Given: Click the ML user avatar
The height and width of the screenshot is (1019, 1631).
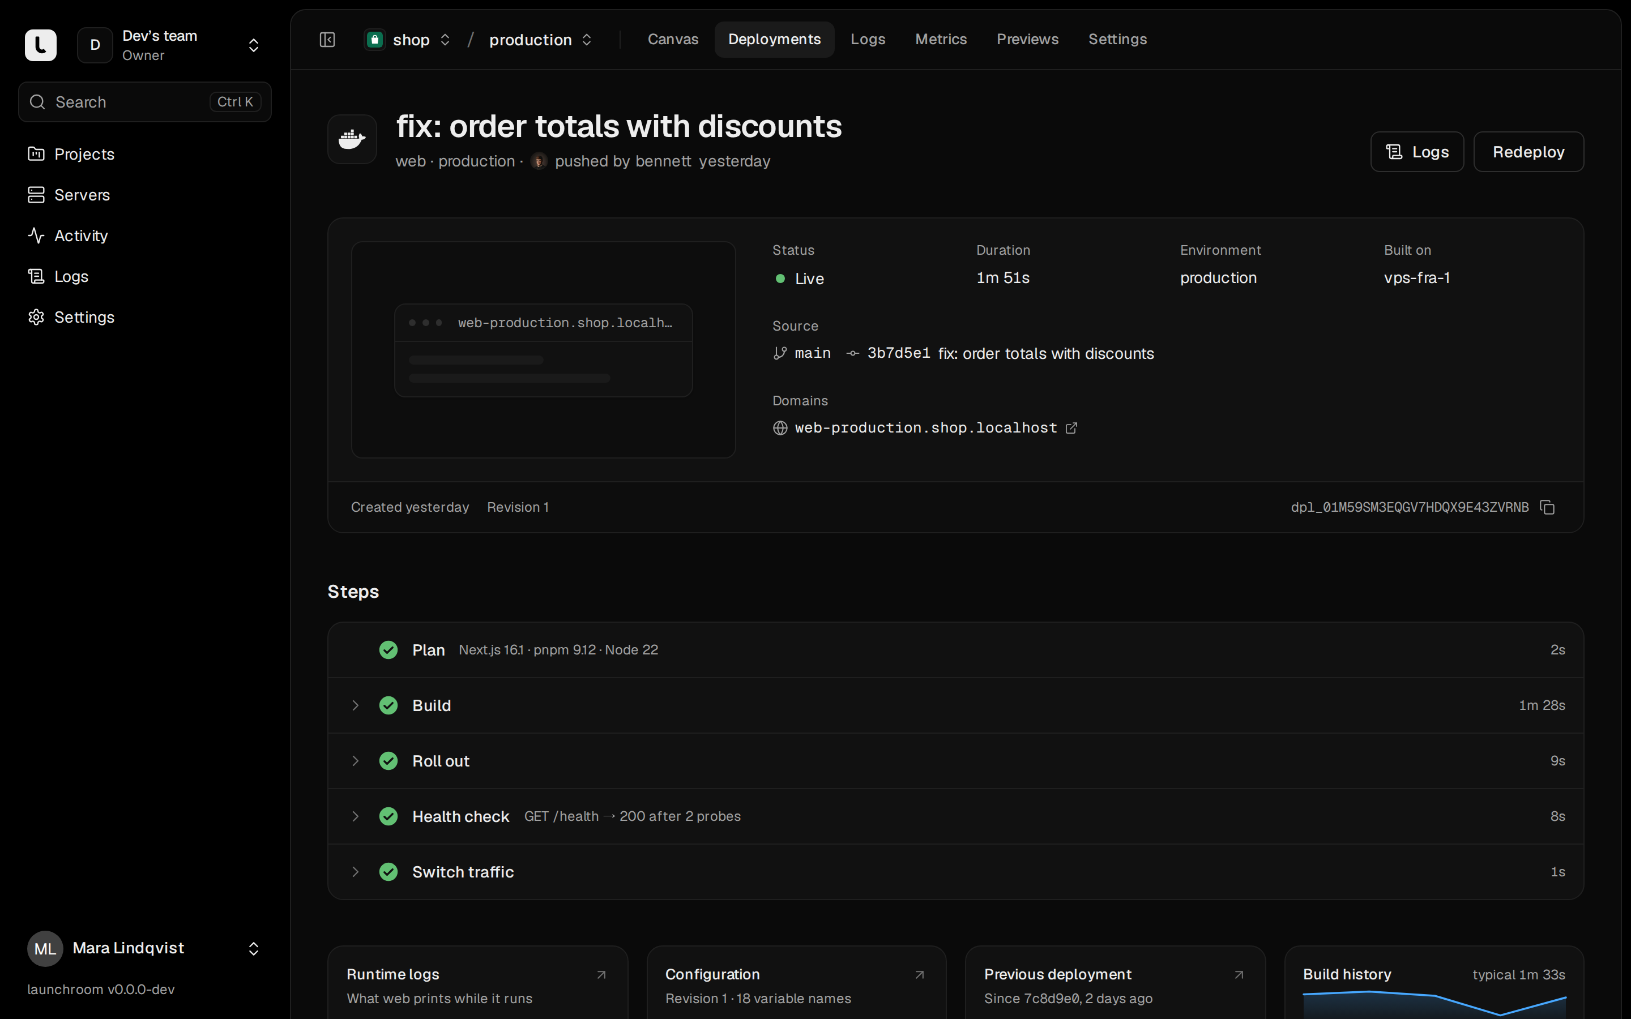Looking at the screenshot, I should (x=45, y=949).
